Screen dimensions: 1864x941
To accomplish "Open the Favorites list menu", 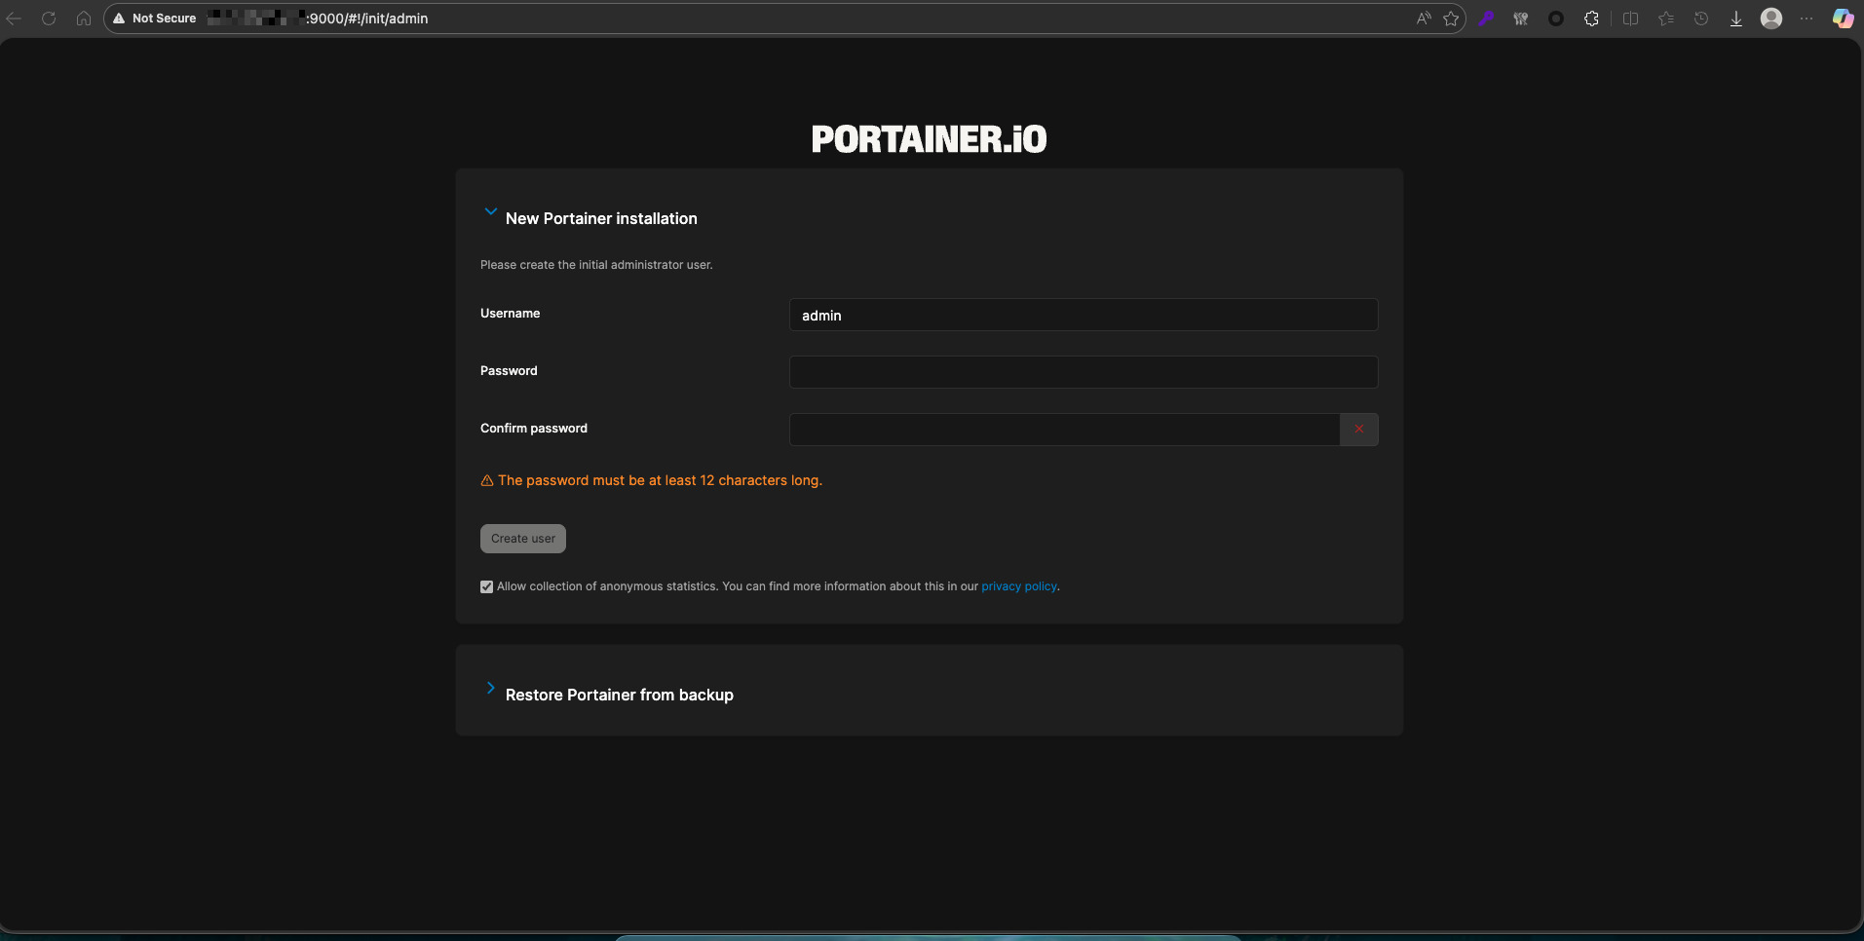I will click(1666, 19).
